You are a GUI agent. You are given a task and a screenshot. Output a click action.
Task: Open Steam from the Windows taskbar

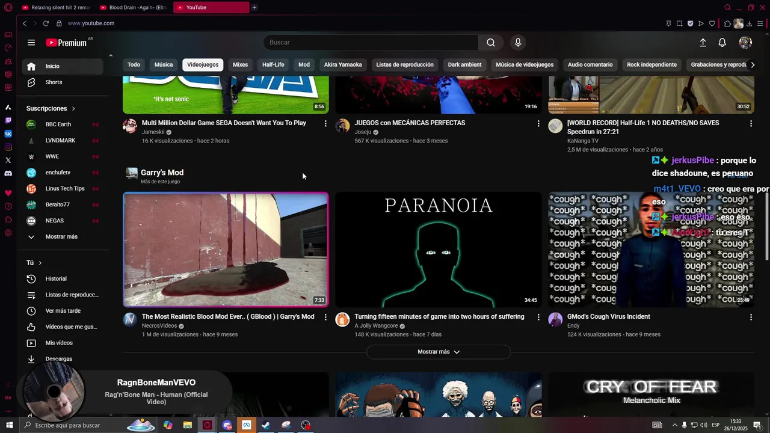[266, 425]
